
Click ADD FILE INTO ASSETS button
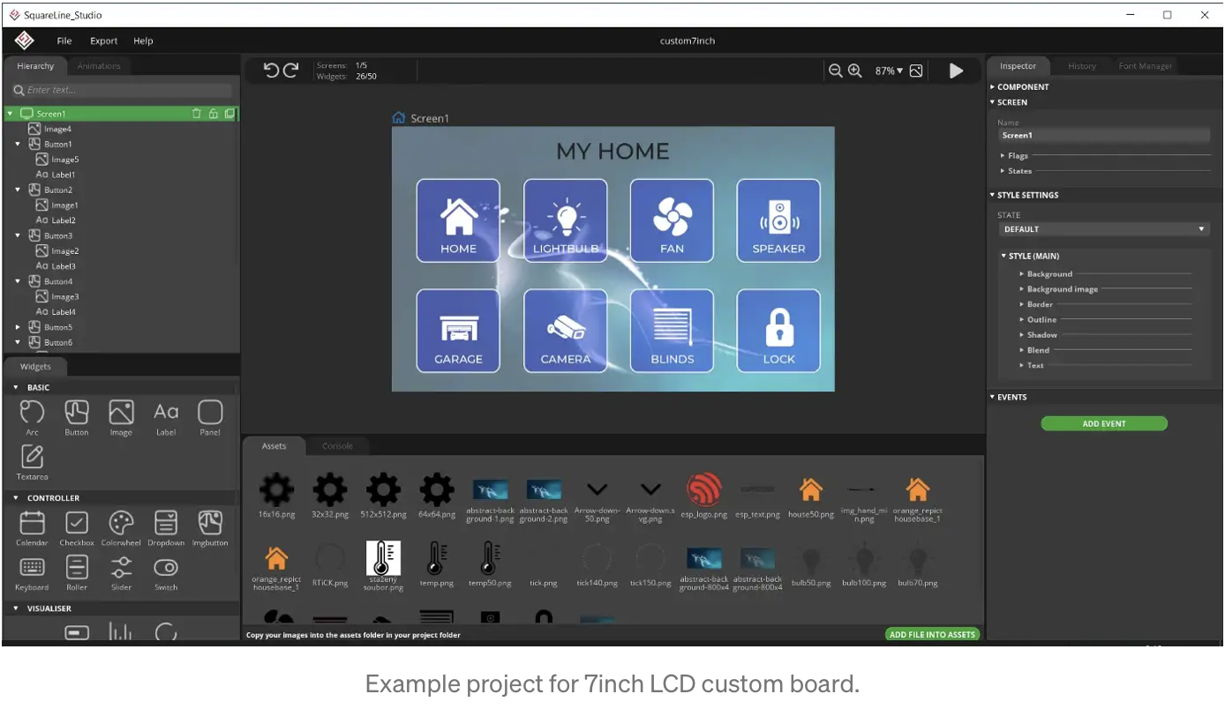[x=932, y=635]
